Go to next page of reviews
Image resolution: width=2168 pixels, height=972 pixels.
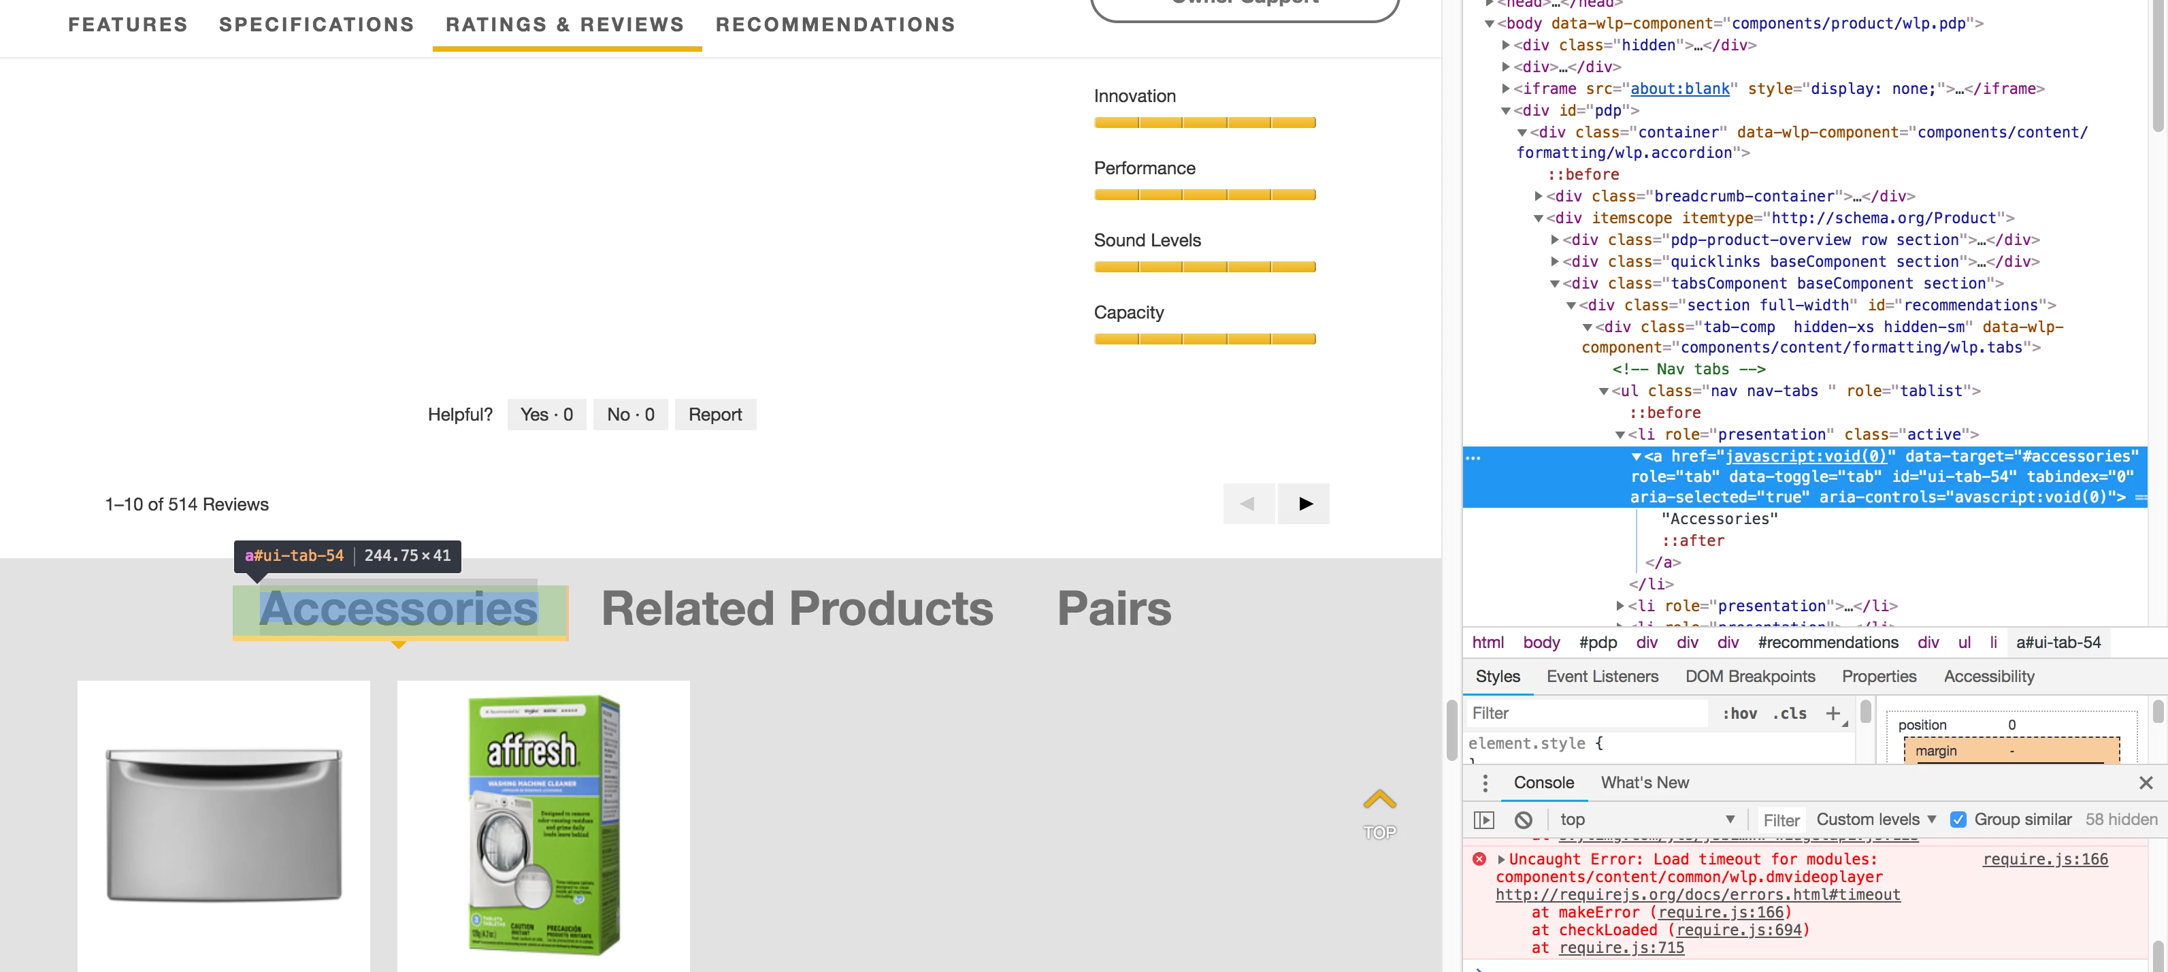point(1304,503)
